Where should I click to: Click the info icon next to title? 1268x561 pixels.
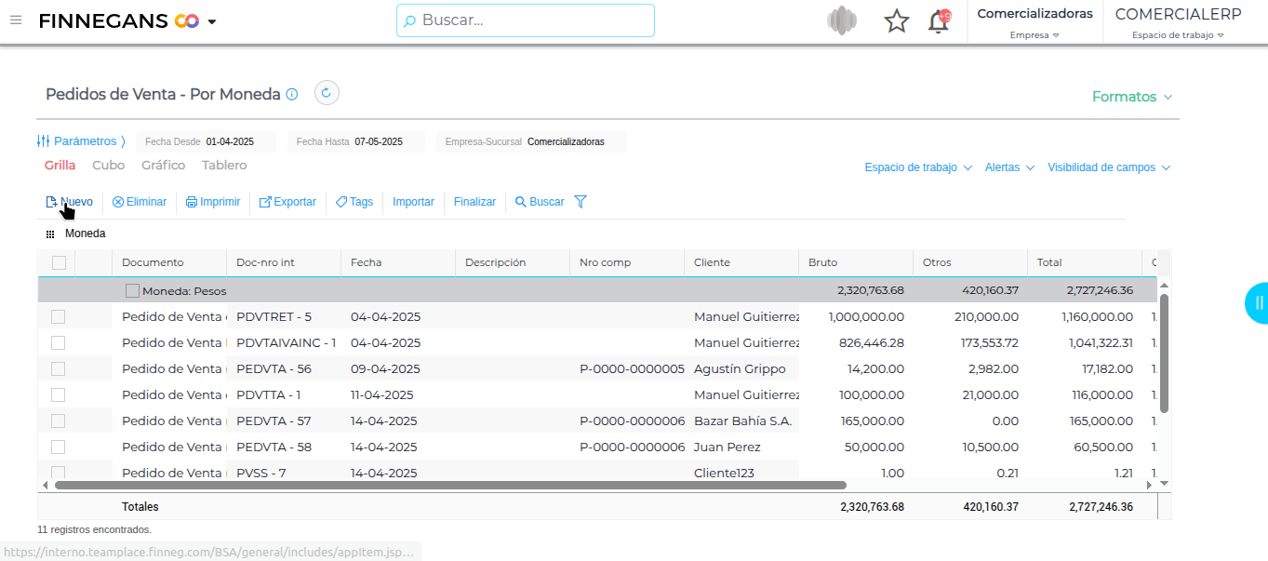click(292, 94)
